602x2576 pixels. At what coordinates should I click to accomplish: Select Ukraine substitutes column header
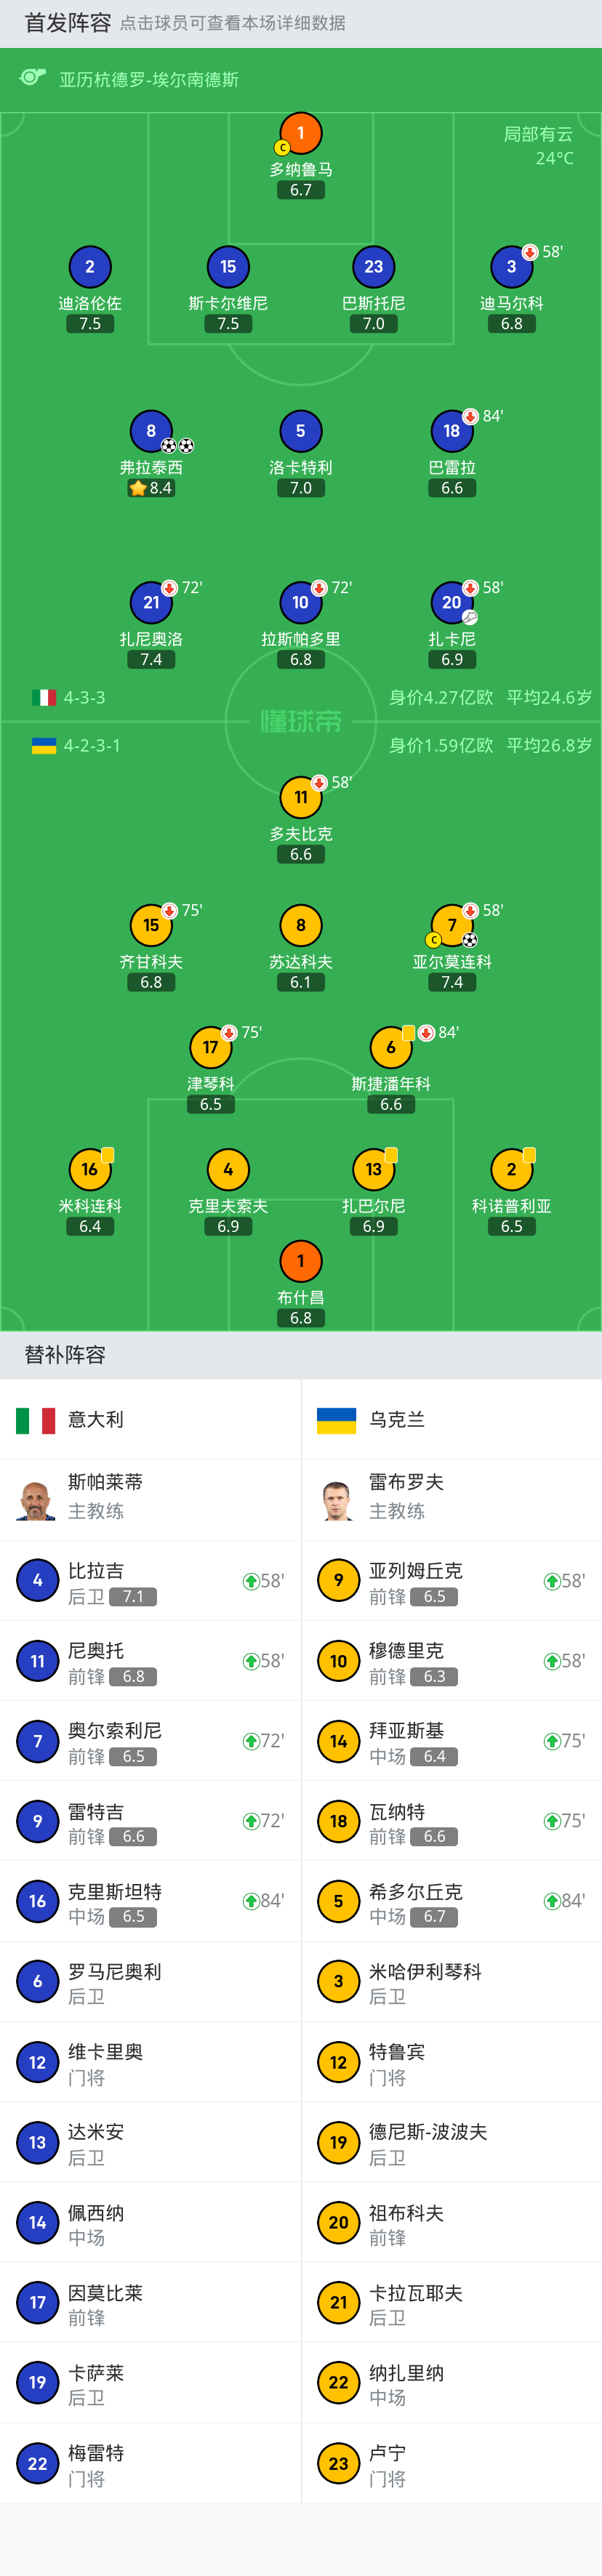(x=451, y=1419)
